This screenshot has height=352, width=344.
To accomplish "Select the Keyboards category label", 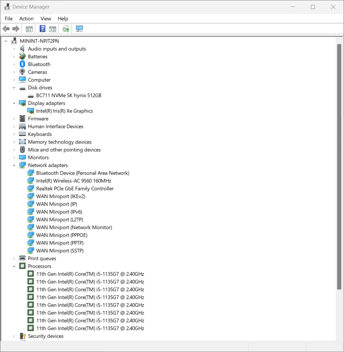I will [x=40, y=134].
